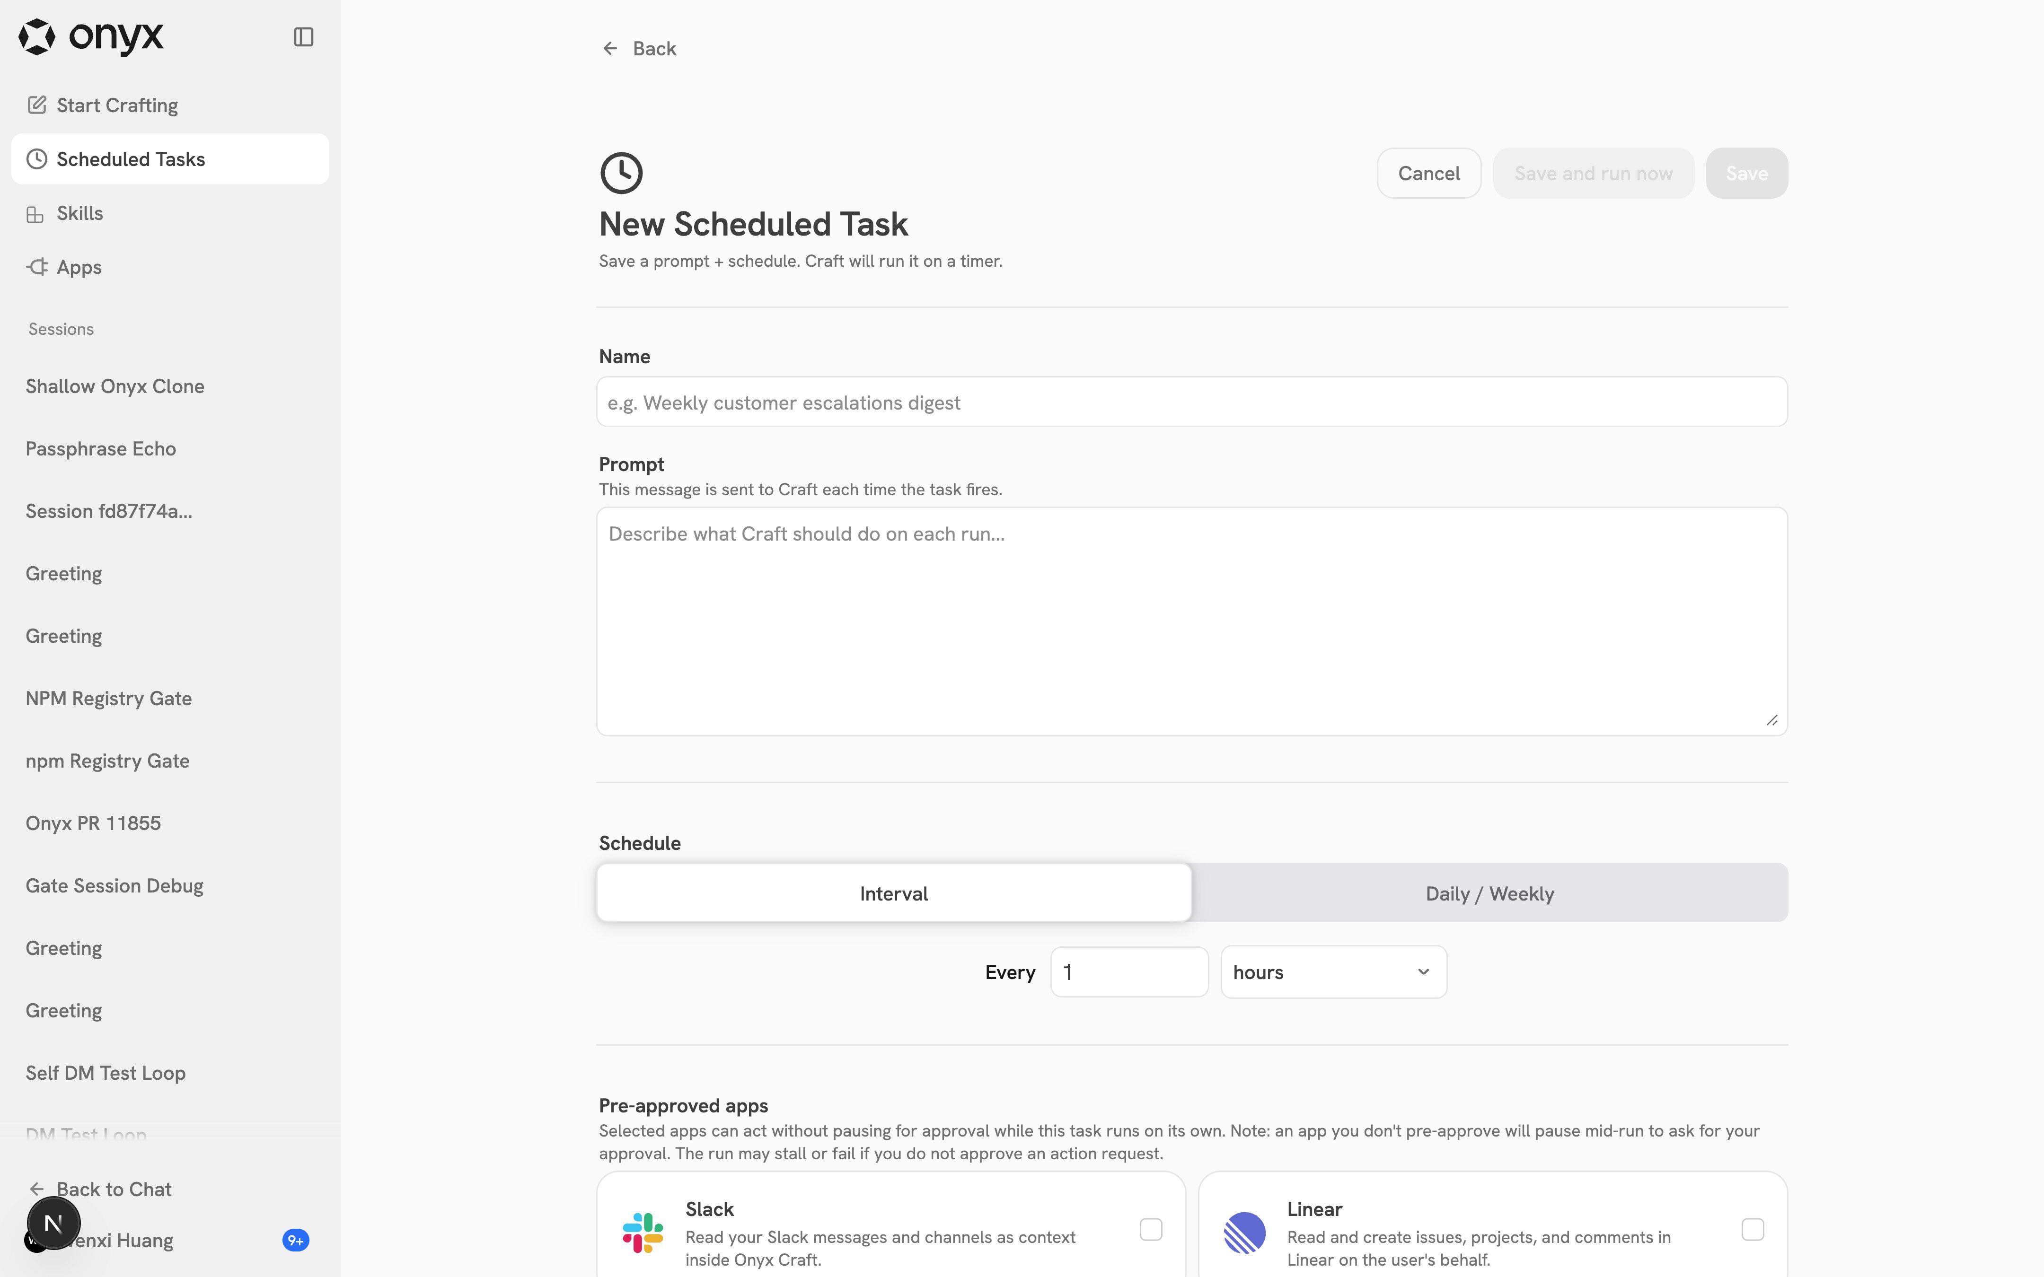Open Start Crafting from the sidebar
2044x1277 pixels.
click(170, 105)
